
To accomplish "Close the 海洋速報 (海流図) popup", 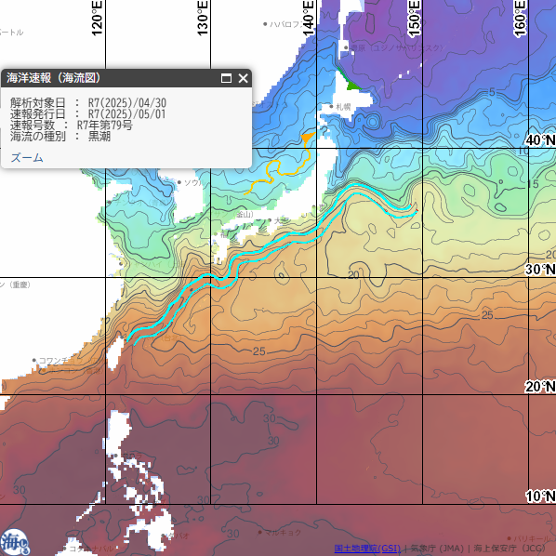I will point(243,78).
